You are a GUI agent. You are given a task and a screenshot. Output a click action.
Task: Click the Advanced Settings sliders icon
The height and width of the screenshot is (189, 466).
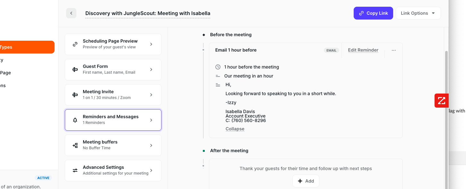click(75, 171)
